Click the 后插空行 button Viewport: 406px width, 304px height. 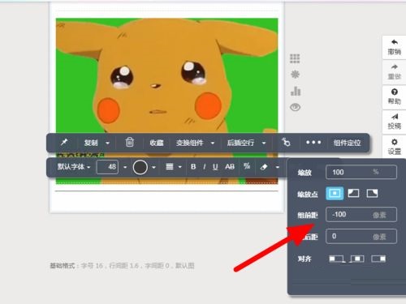(x=240, y=143)
